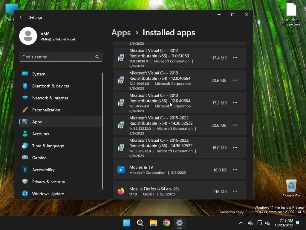Viewport: 306px width, 230px height.
Task: Open more options for Visual C++ 2013 x64
Action: click(235, 80)
